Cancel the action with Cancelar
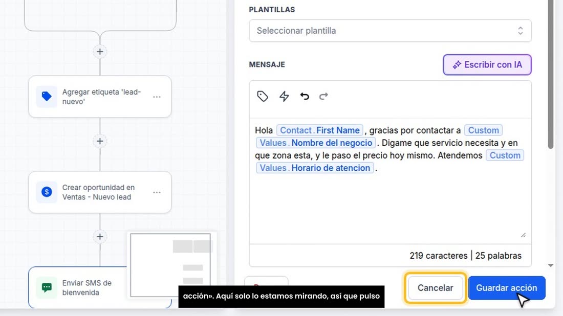563x316 pixels. click(435, 288)
